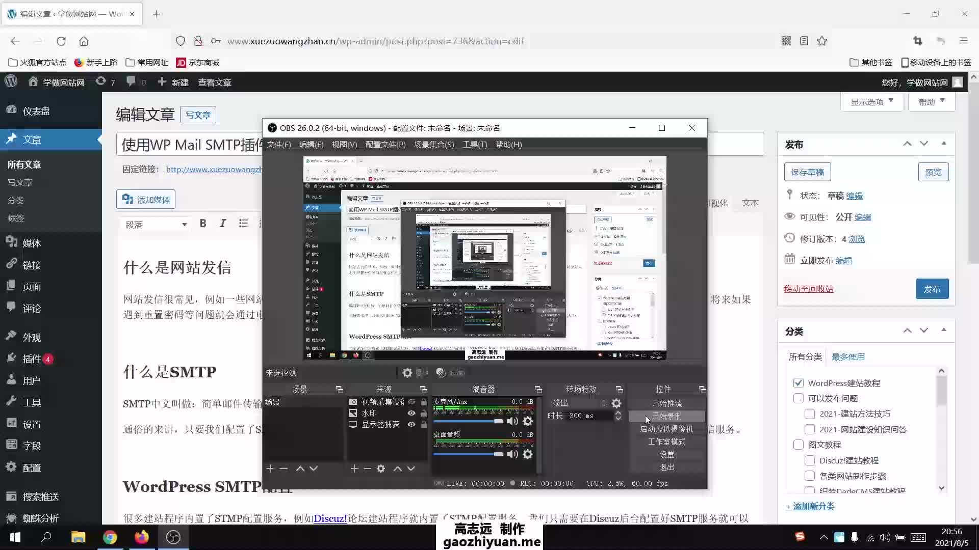The image size is (979, 550).
Task: Click 启动虚拟摄像机 button in OBS
Action: point(667,429)
